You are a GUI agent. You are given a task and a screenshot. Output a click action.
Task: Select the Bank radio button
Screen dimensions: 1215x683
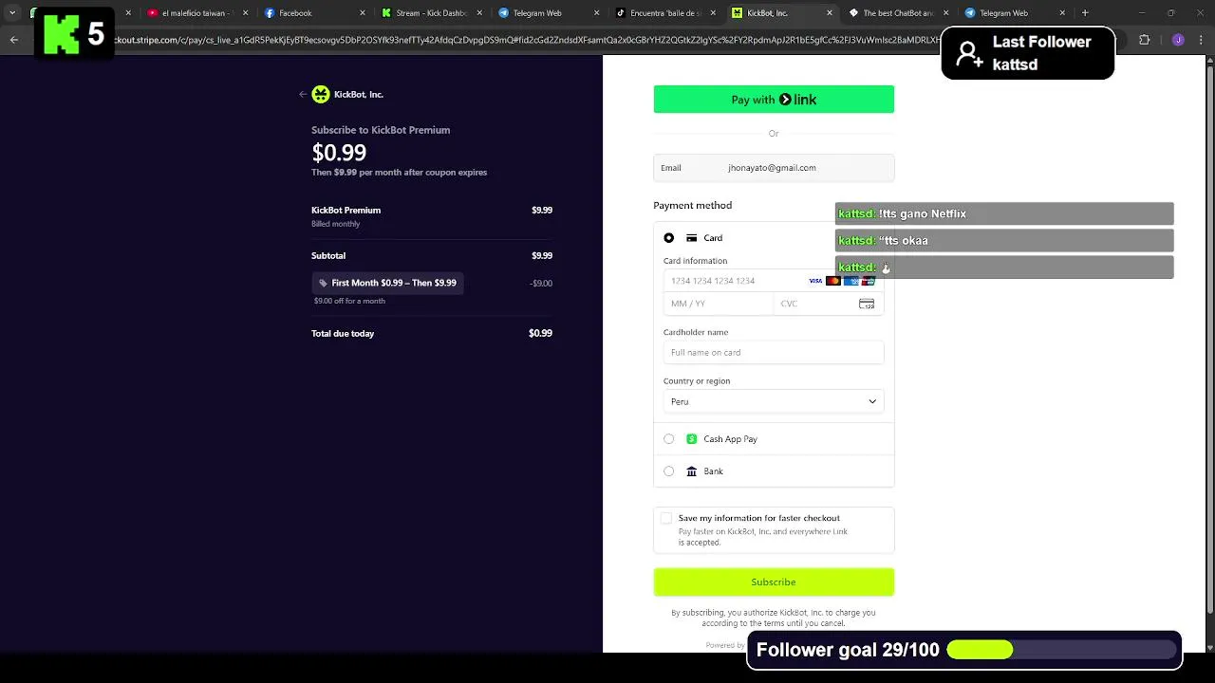coord(669,471)
